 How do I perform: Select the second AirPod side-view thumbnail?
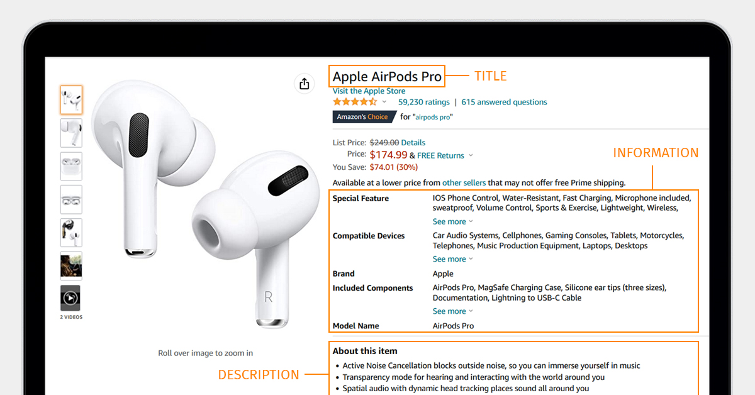pos(71,133)
